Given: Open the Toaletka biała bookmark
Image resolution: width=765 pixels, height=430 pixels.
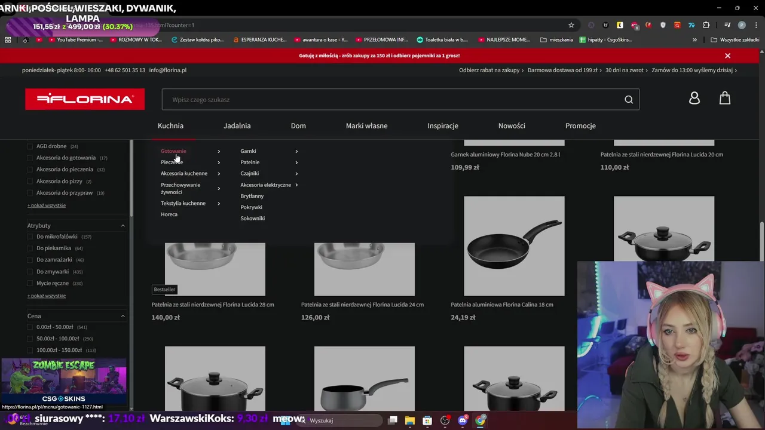Looking at the screenshot, I should click(x=442, y=40).
